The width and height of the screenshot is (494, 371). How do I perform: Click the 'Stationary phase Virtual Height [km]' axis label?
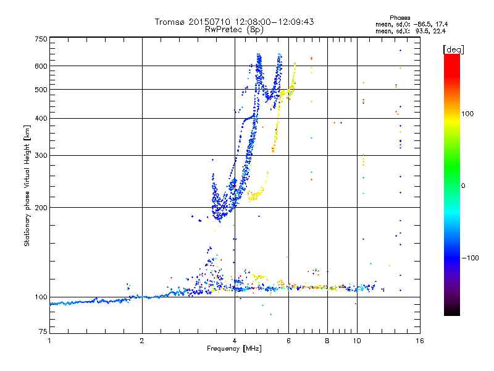click(x=27, y=186)
